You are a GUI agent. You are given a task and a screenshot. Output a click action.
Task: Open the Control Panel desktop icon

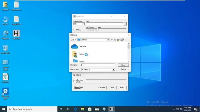click(x=5, y=65)
